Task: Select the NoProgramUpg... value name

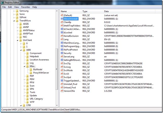Action: (72, 46)
